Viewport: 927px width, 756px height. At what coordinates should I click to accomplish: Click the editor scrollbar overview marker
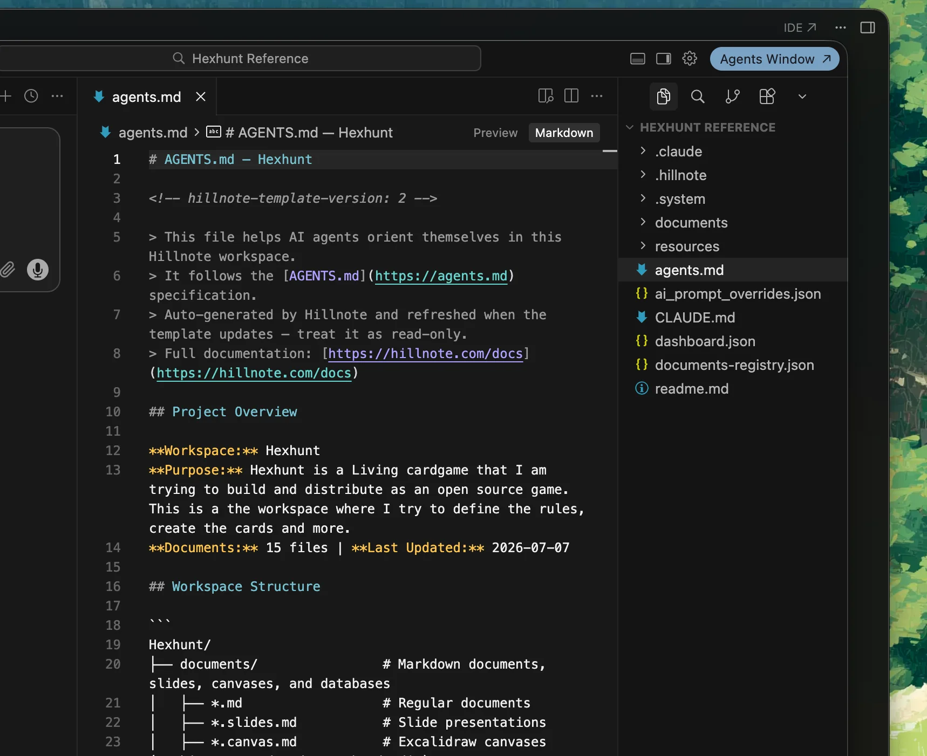coord(610,151)
